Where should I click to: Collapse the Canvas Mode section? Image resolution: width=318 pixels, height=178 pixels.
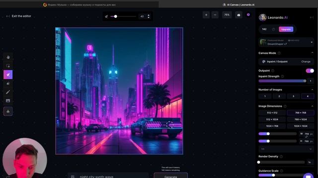[x=312, y=53]
